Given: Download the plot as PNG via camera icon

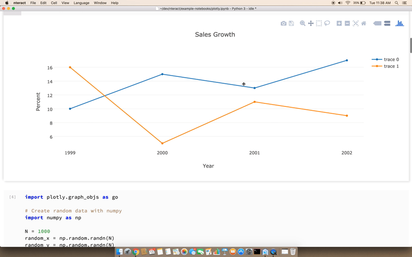Looking at the screenshot, I should (284, 23).
